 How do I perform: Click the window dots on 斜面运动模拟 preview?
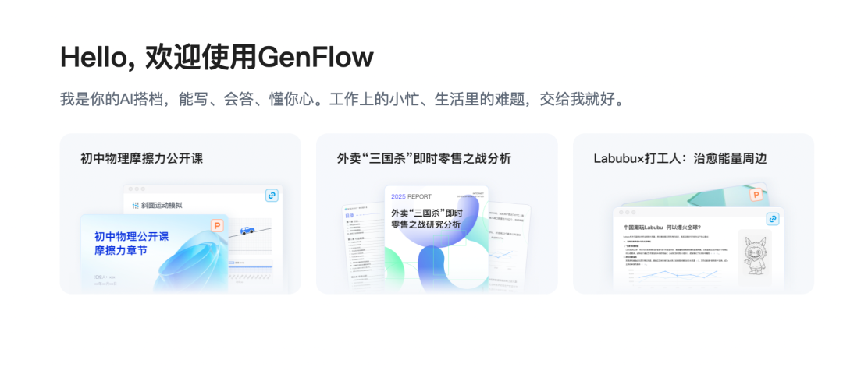click(137, 189)
